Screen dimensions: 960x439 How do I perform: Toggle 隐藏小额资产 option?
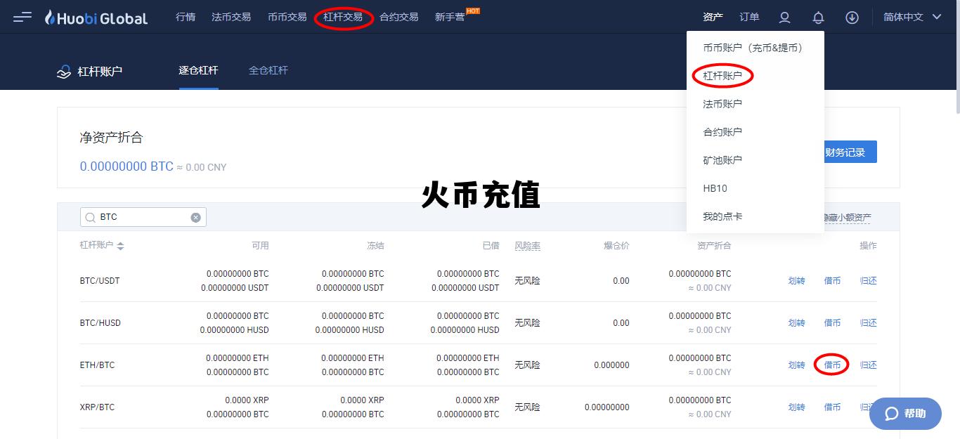click(847, 218)
